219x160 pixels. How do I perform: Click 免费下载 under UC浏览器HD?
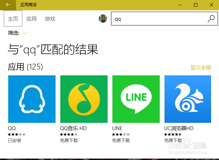(173, 140)
